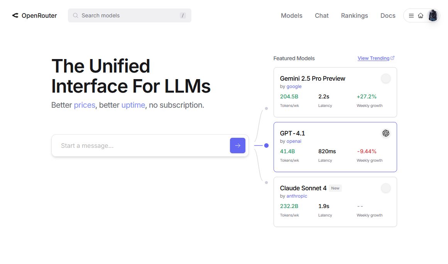Open the anthropic provider link
The image size is (448, 264).
(297, 196)
